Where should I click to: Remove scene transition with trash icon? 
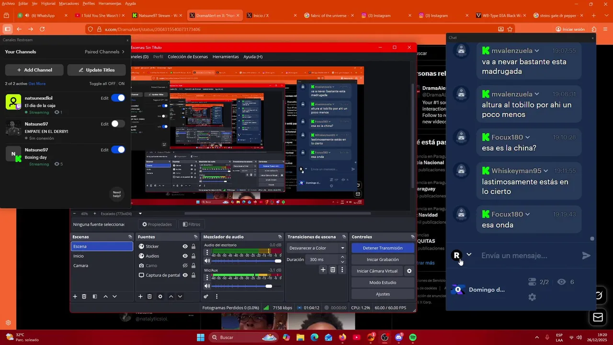coord(333,270)
